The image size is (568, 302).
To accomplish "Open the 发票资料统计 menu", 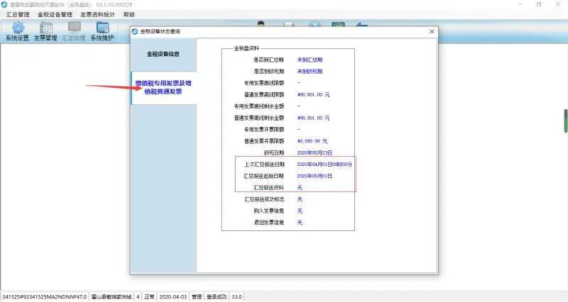I will (x=98, y=14).
